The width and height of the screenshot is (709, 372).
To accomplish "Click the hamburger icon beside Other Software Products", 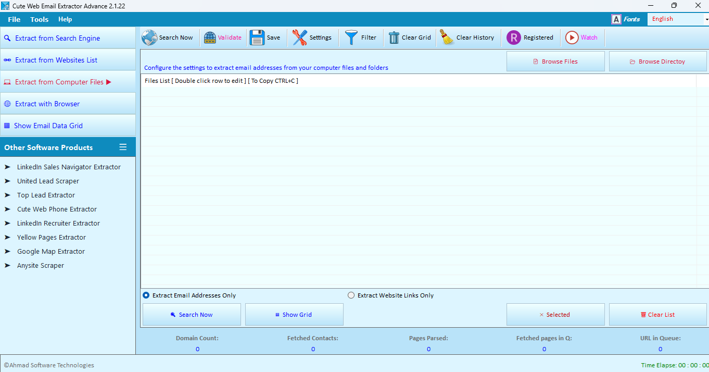I will [123, 147].
